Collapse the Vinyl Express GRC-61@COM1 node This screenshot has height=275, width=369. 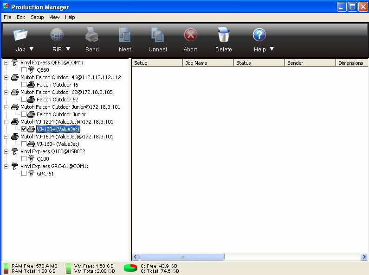coord(6,166)
